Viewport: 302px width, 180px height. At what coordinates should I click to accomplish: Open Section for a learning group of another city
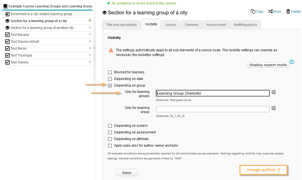click(x=42, y=28)
